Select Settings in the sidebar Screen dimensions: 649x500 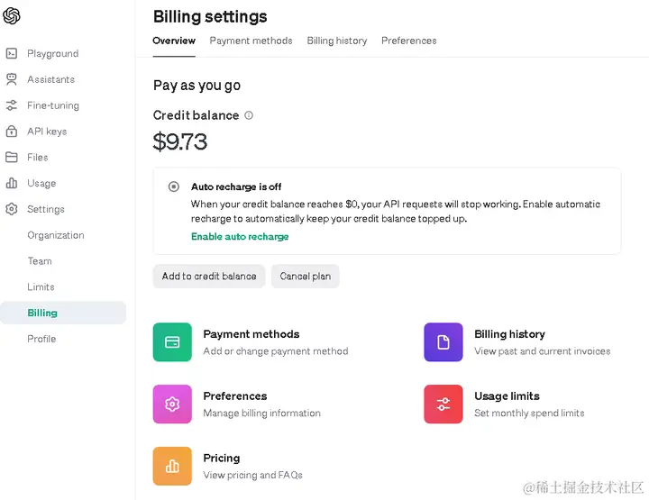tap(46, 209)
